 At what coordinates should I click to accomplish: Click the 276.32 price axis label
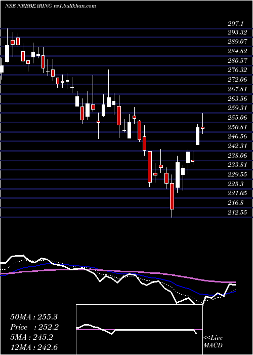coord(237,70)
